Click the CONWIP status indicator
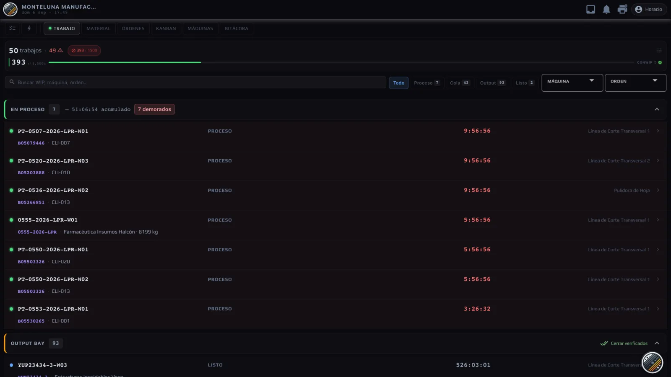 click(x=649, y=62)
